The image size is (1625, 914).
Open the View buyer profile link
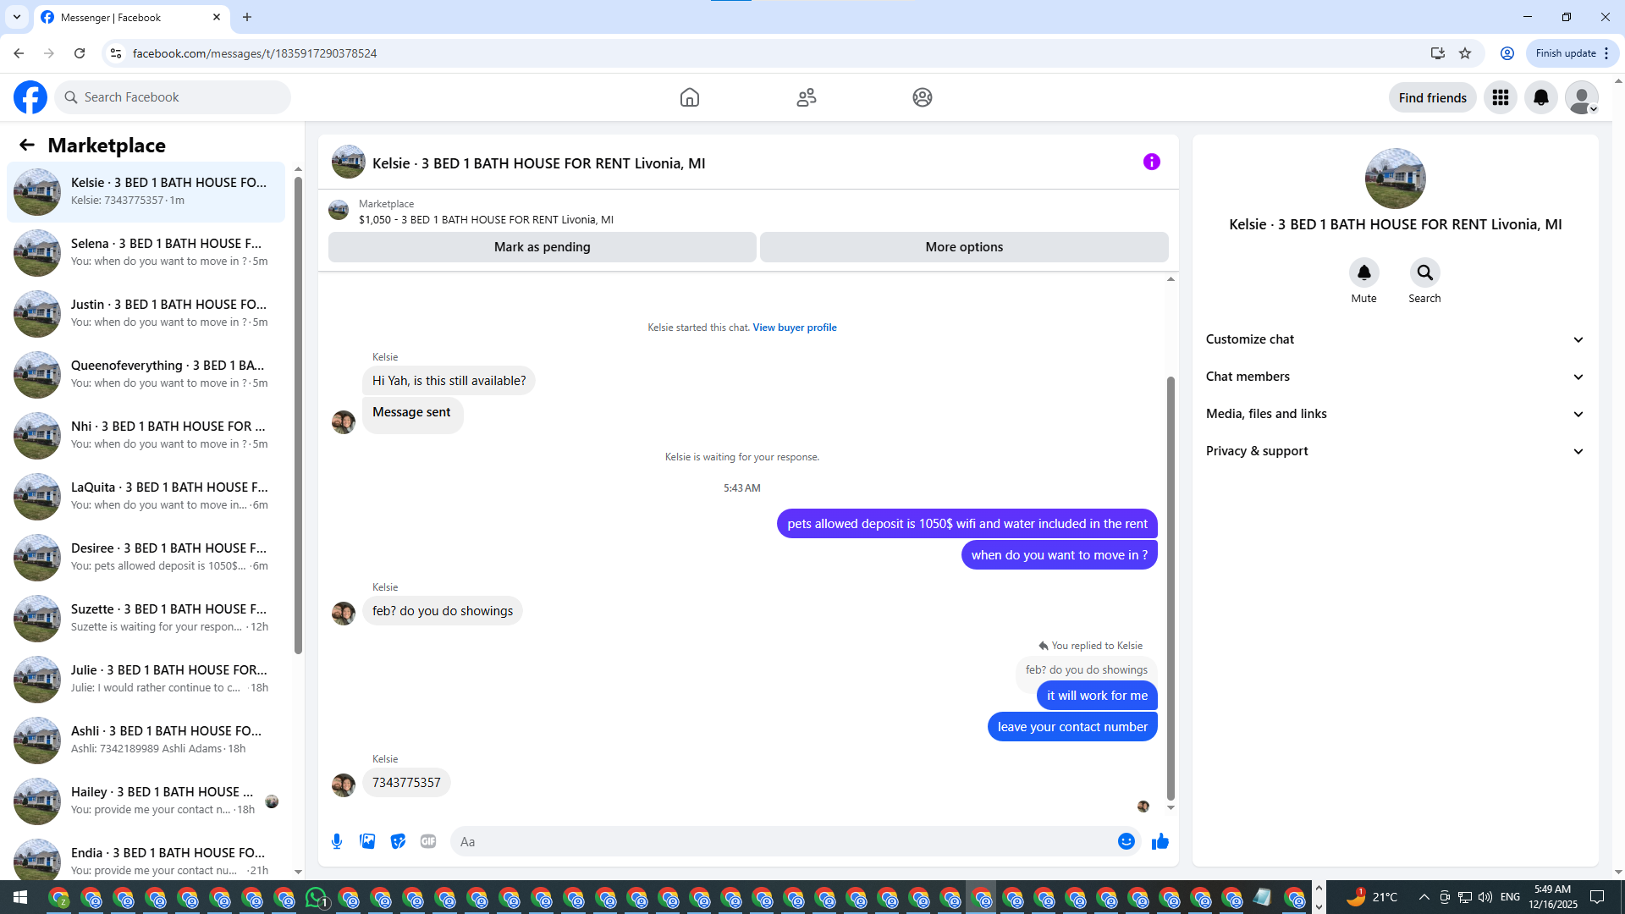point(795,328)
